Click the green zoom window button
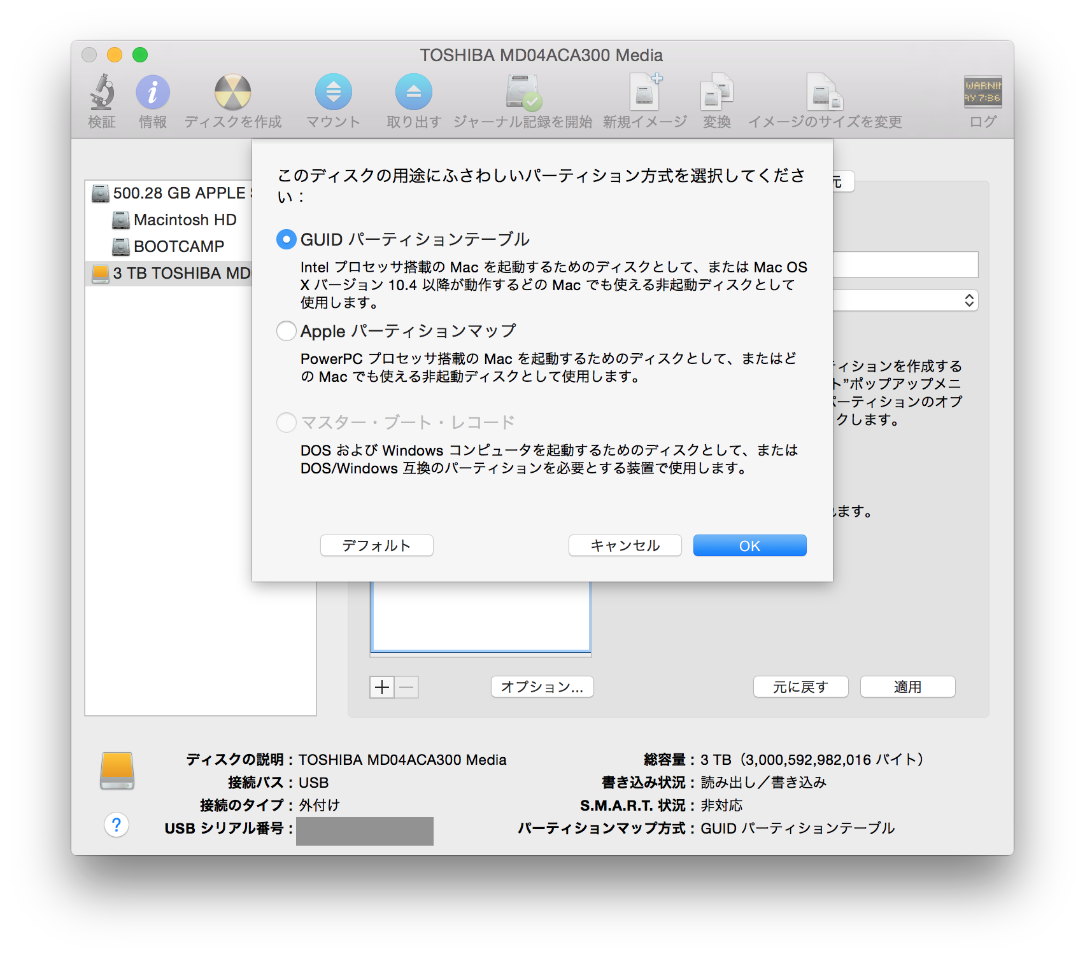This screenshot has height=957, width=1085. [x=140, y=55]
